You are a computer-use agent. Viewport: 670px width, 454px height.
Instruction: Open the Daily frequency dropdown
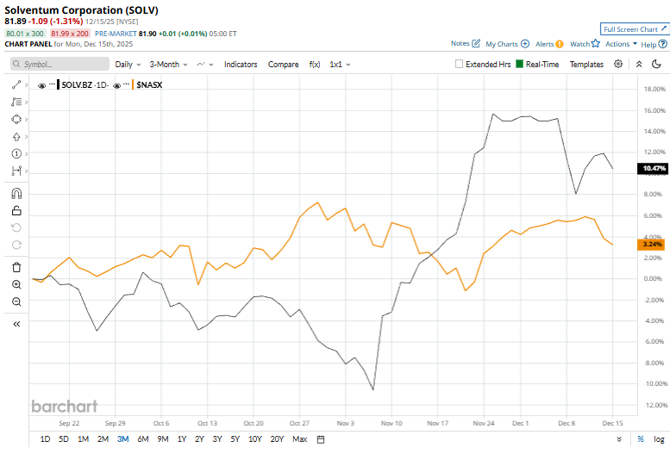(128, 65)
